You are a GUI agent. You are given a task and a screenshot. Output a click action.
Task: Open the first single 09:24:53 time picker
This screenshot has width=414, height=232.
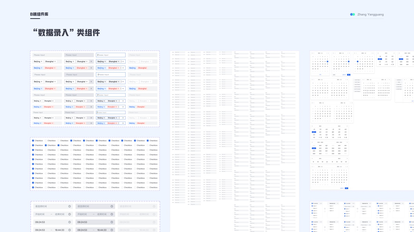[53, 222]
